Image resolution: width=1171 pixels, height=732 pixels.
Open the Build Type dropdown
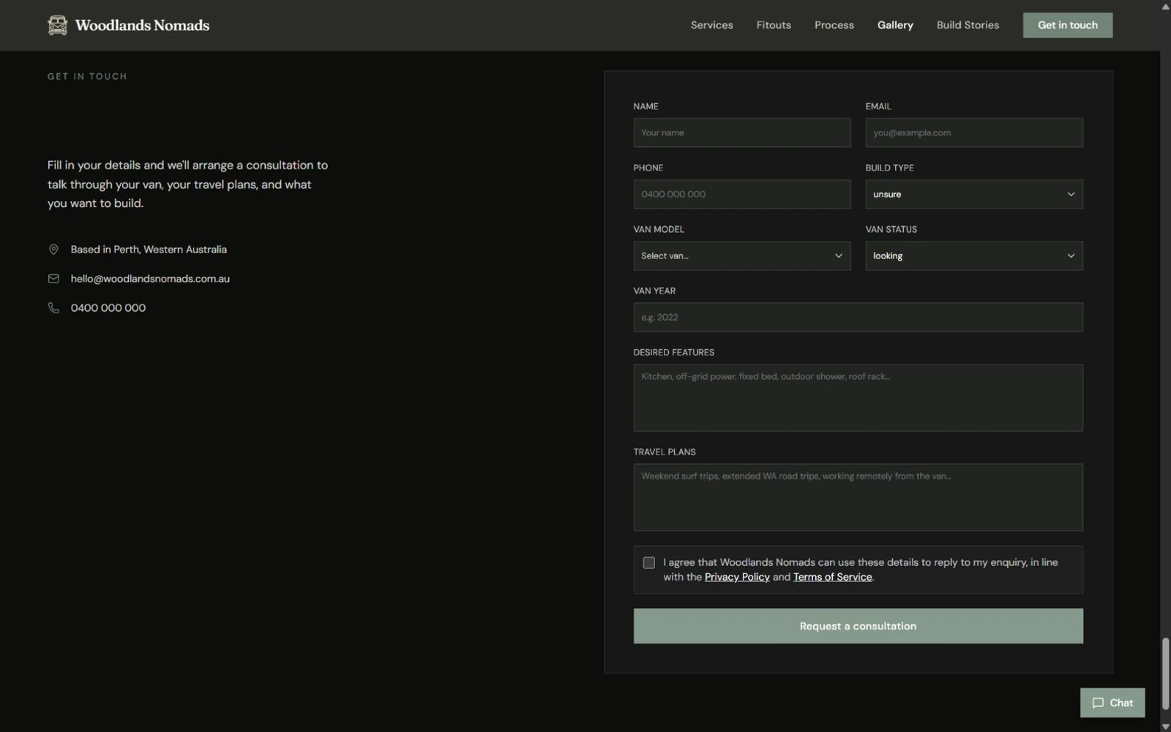tap(973, 195)
